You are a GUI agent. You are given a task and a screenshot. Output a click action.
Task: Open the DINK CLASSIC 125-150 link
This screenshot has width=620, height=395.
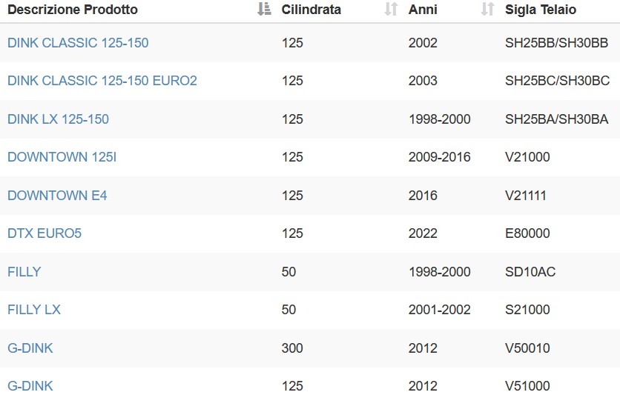[78, 43]
